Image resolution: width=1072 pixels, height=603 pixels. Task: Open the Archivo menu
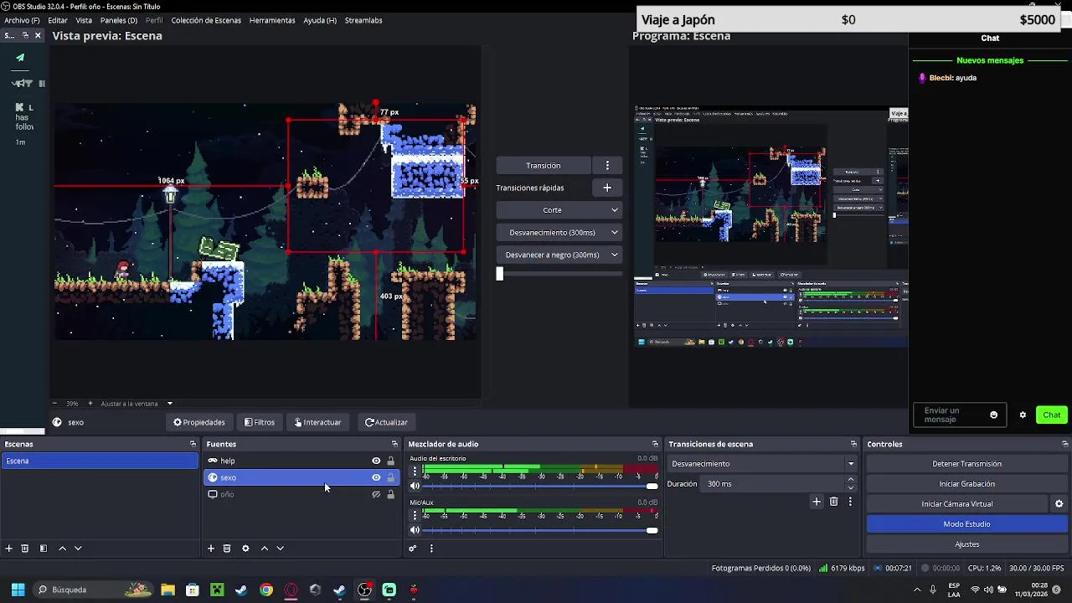point(22,20)
